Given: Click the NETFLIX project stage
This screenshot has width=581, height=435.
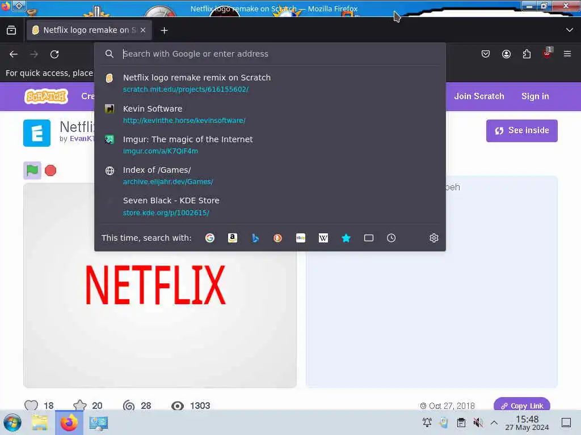Looking at the screenshot, I should tap(159, 285).
